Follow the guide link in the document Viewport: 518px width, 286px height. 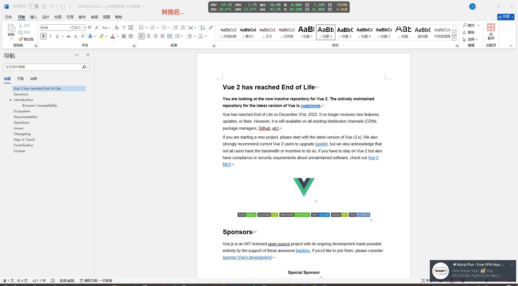pos(321,144)
